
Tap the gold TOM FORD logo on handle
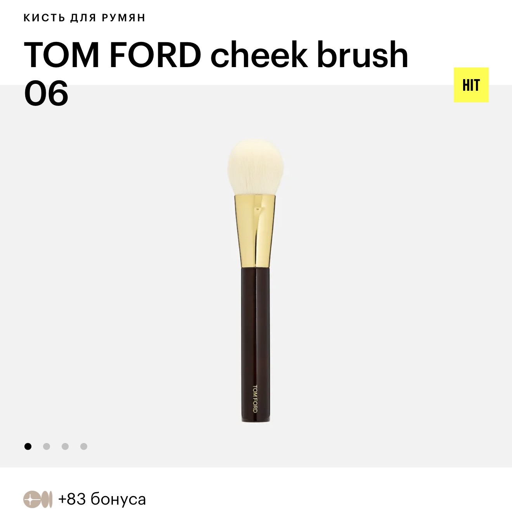point(255,398)
